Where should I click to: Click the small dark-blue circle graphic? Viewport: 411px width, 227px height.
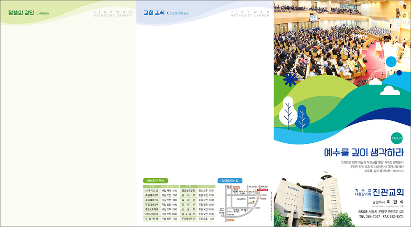(399, 73)
